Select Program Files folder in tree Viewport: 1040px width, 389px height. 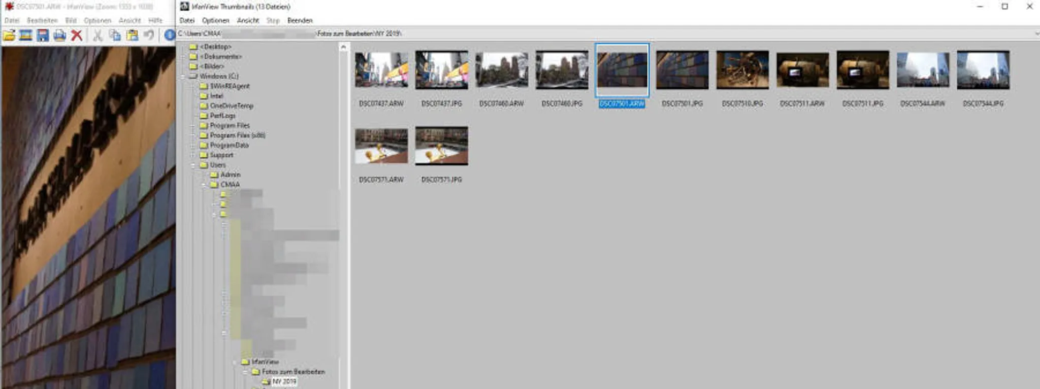(230, 125)
